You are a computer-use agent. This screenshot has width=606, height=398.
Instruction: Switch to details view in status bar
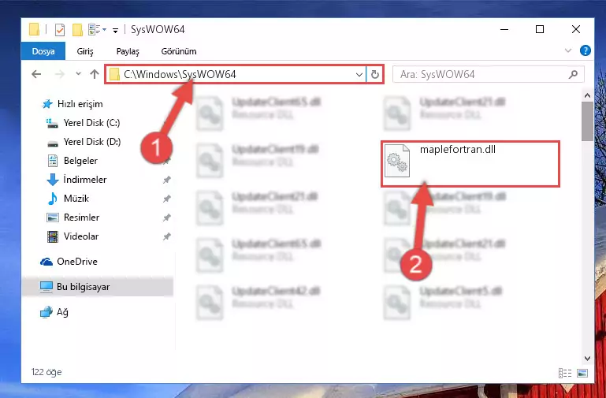tap(565, 373)
